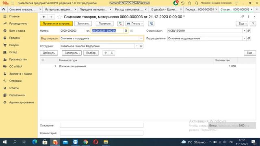The image size is (260, 146).
Task: Click Провести и закрыть button
Action: (56, 24)
